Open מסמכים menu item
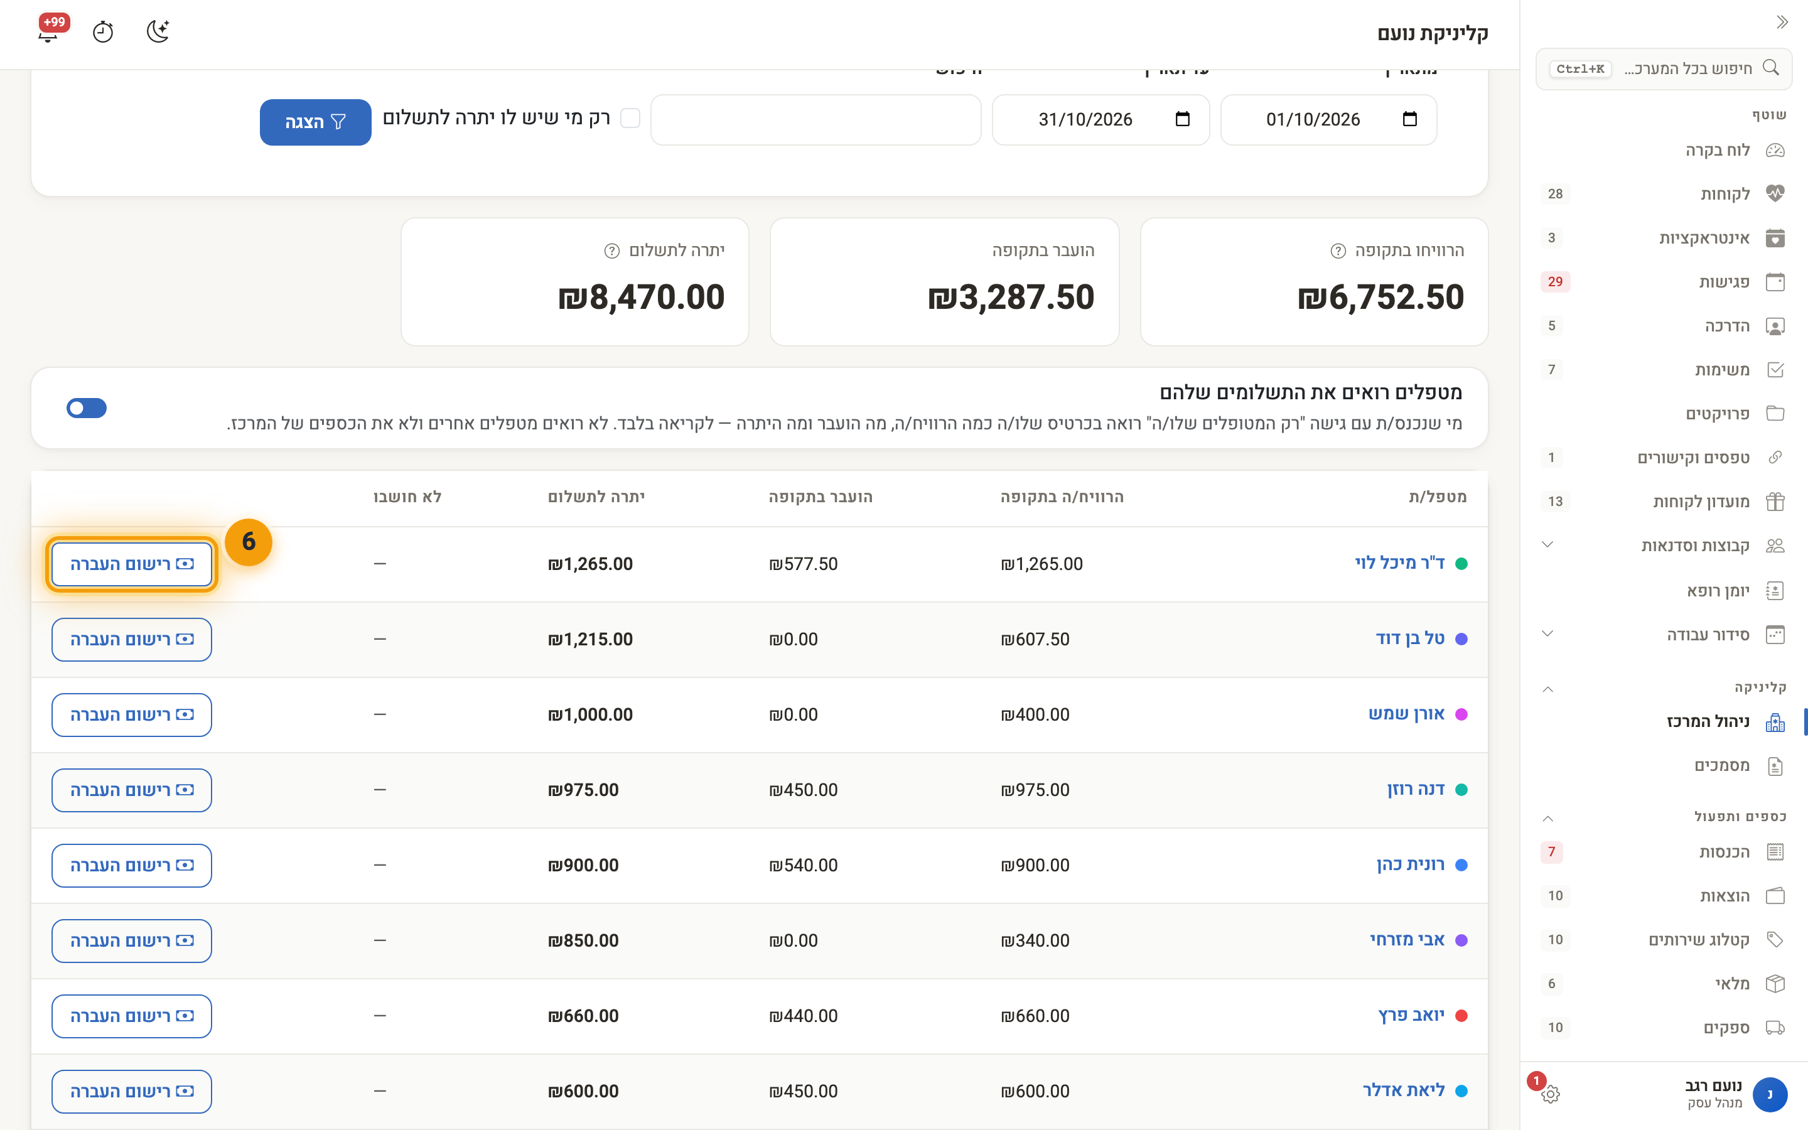The image size is (1808, 1130). coord(1663,766)
